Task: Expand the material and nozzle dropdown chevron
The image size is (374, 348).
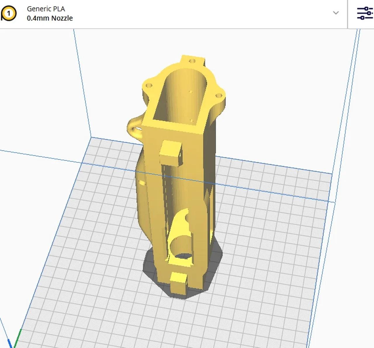Action: click(336, 13)
